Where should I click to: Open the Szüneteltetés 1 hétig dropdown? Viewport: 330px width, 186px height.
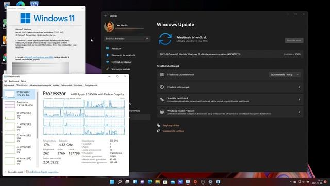[x=284, y=74]
